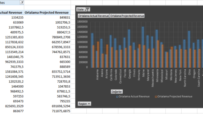Select cell with value 780849,2708
The height and width of the screenshot is (114, 203).
coord(47,37)
